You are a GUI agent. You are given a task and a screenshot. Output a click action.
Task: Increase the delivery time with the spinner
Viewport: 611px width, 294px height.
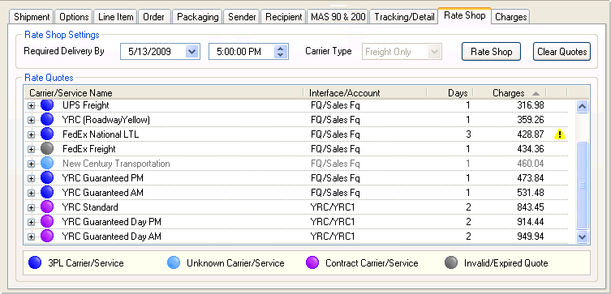[280, 49]
